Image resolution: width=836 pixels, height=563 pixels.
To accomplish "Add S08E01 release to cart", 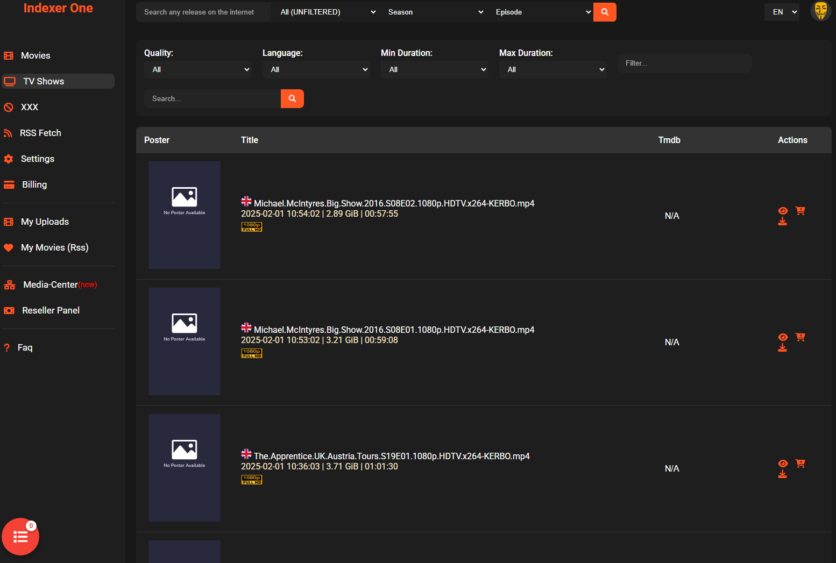I will click(800, 337).
